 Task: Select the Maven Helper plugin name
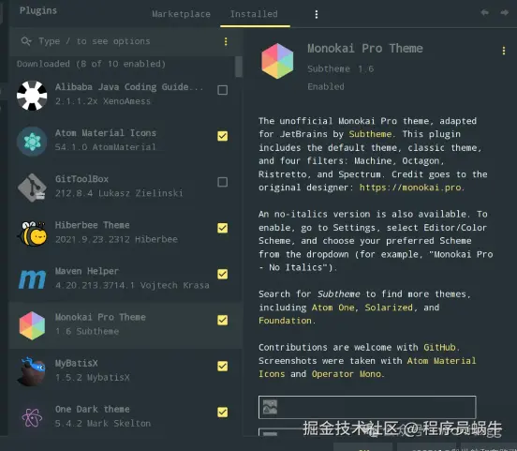(87, 271)
